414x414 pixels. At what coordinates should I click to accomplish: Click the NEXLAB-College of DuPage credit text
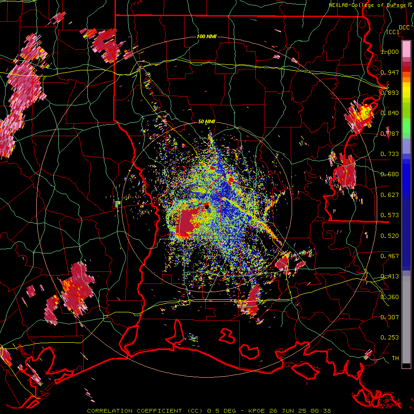pos(370,5)
